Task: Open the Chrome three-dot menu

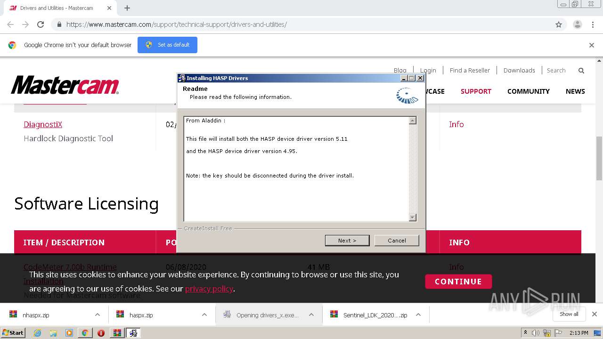Action: coord(593,24)
